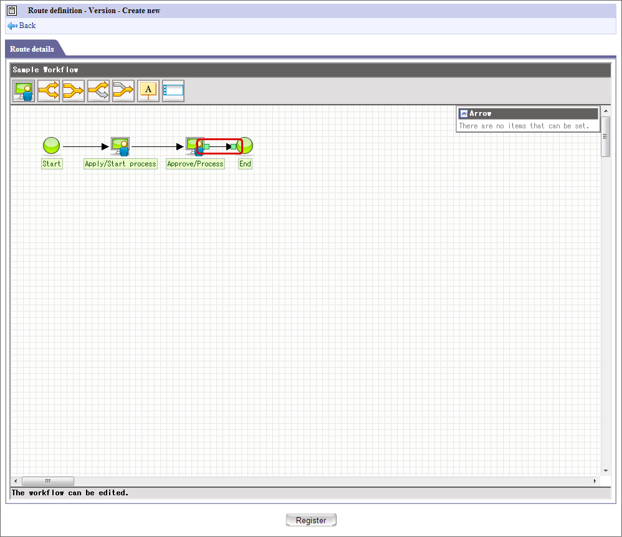Image resolution: width=622 pixels, height=537 pixels.
Task: Select the yellow-gray split branch tool
Action: point(98,91)
